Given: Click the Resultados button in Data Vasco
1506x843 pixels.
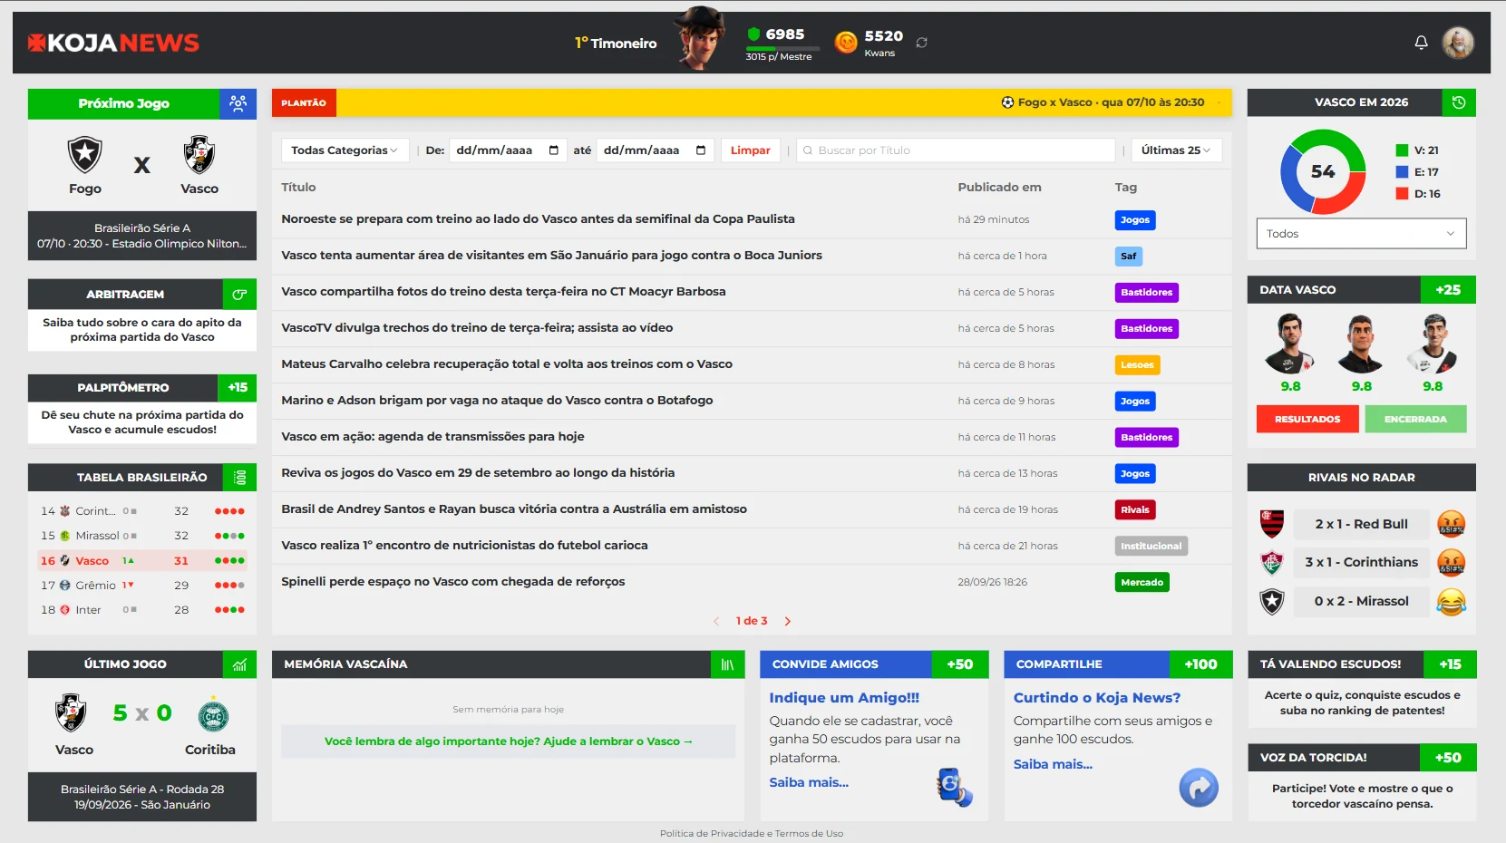Looking at the screenshot, I should click(x=1307, y=419).
